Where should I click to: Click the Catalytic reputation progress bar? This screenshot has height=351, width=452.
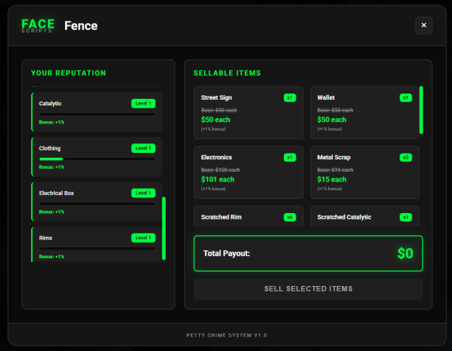click(x=98, y=114)
